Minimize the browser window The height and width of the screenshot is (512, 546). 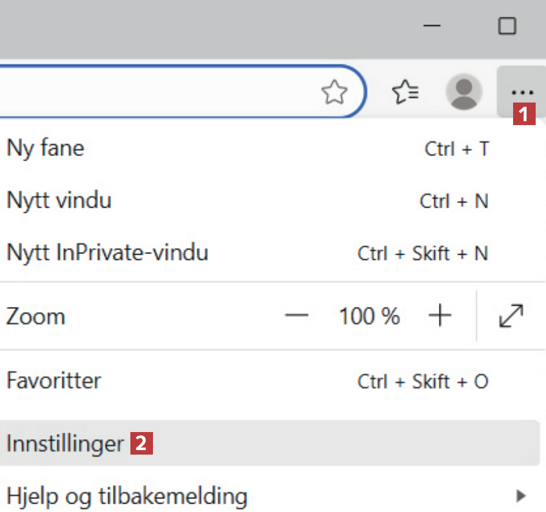tap(432, 26)
